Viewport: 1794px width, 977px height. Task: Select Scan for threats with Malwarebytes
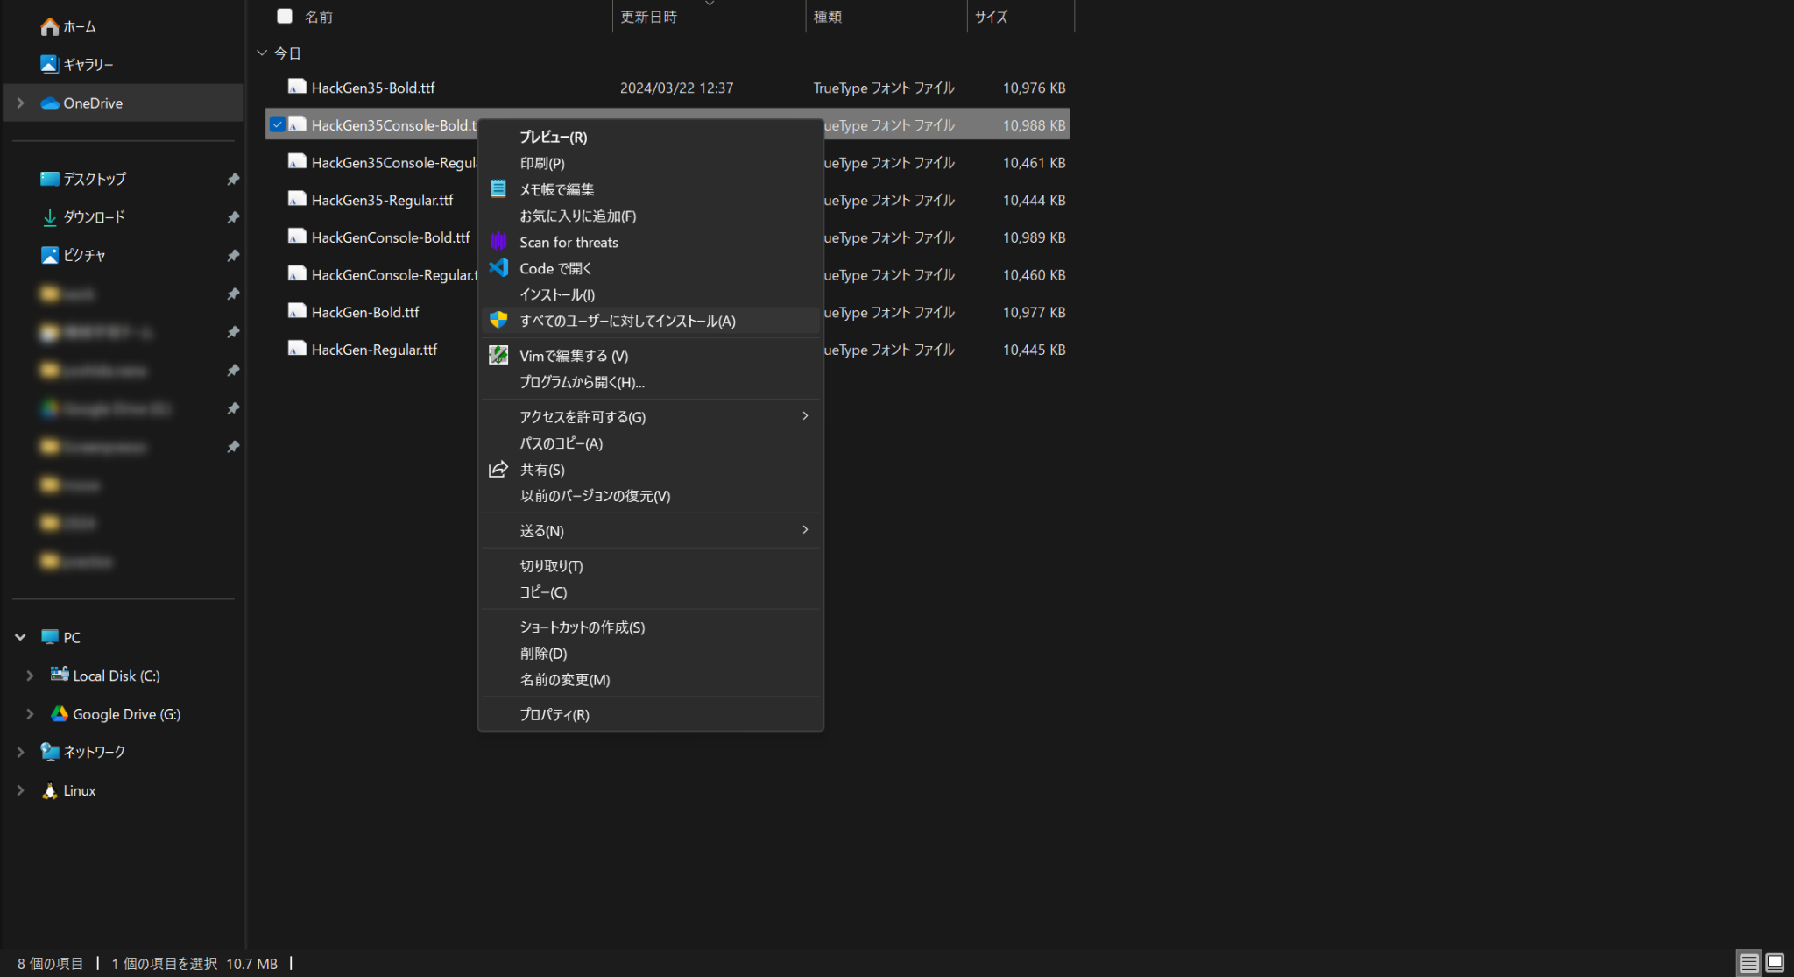(x=568, y=242)
